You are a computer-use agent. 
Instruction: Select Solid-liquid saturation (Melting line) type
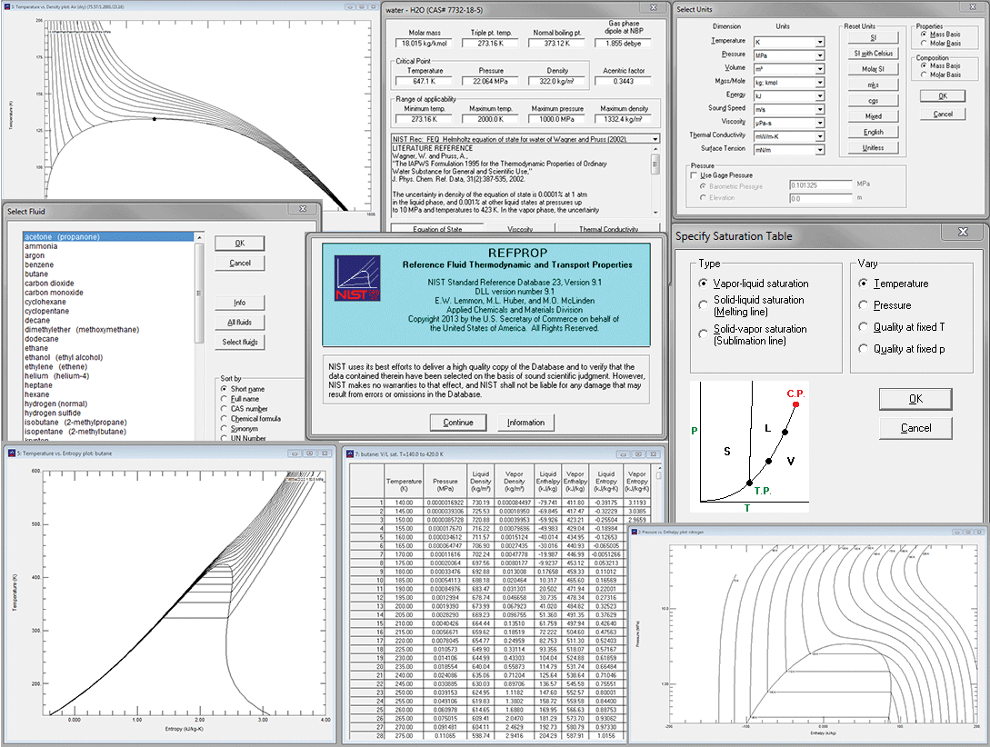click(x=703, y=305)
